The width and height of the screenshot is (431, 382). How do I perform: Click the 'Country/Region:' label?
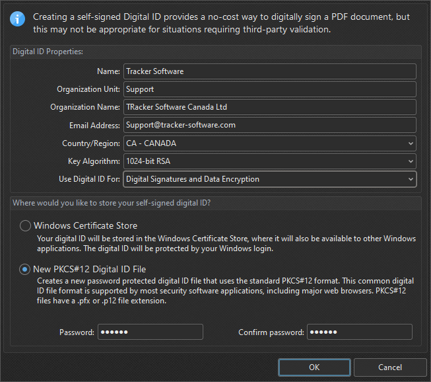pos(91,143)
